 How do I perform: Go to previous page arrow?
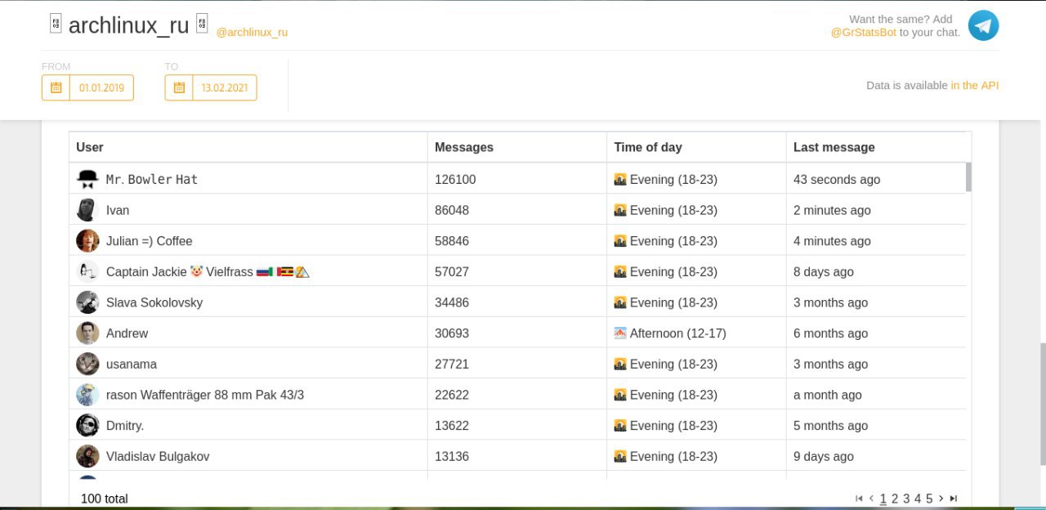pos(871,499)
